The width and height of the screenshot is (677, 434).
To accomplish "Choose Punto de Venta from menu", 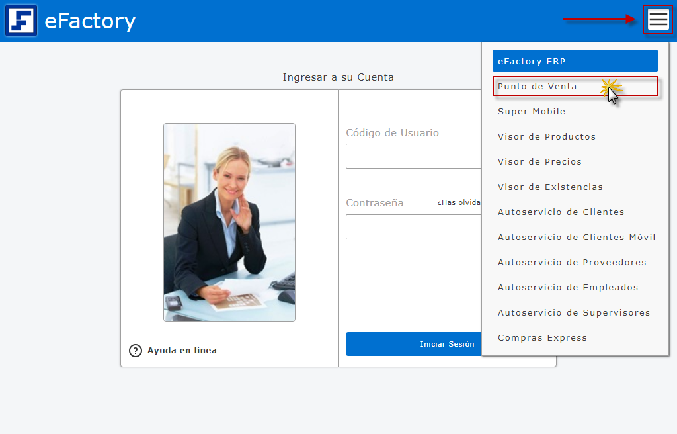I will coord(575,86).
